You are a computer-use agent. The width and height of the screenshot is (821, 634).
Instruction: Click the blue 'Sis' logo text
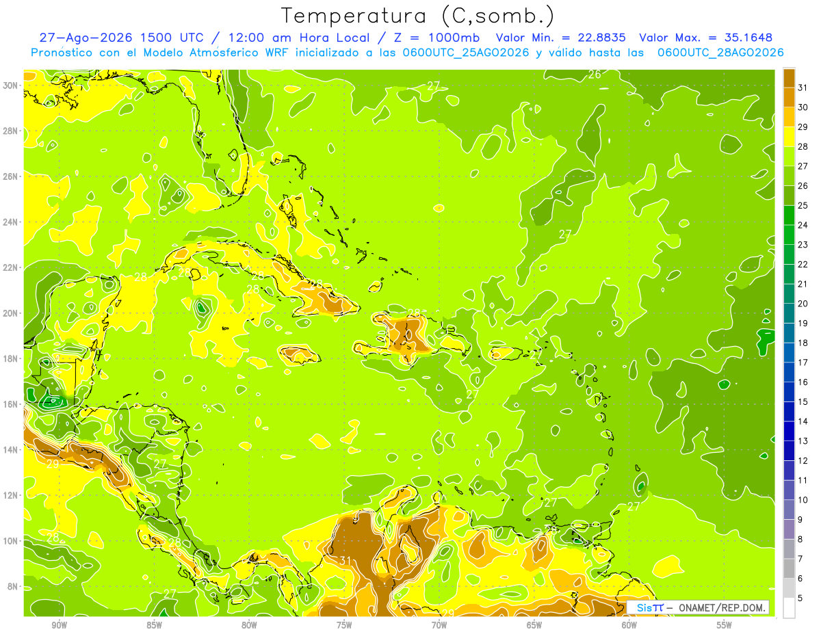pos(645,607)
